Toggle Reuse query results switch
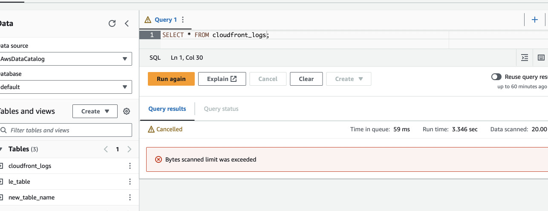The image size is (548, 211). coord(496,77)
